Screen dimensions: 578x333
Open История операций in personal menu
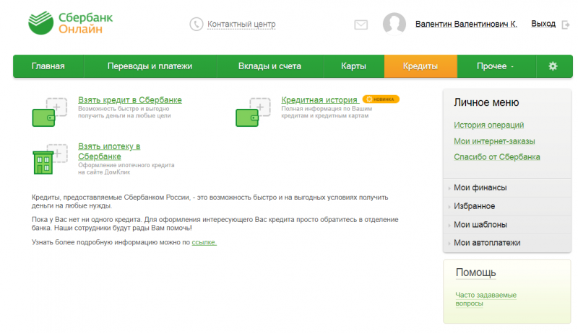click(x=489, y=125)
